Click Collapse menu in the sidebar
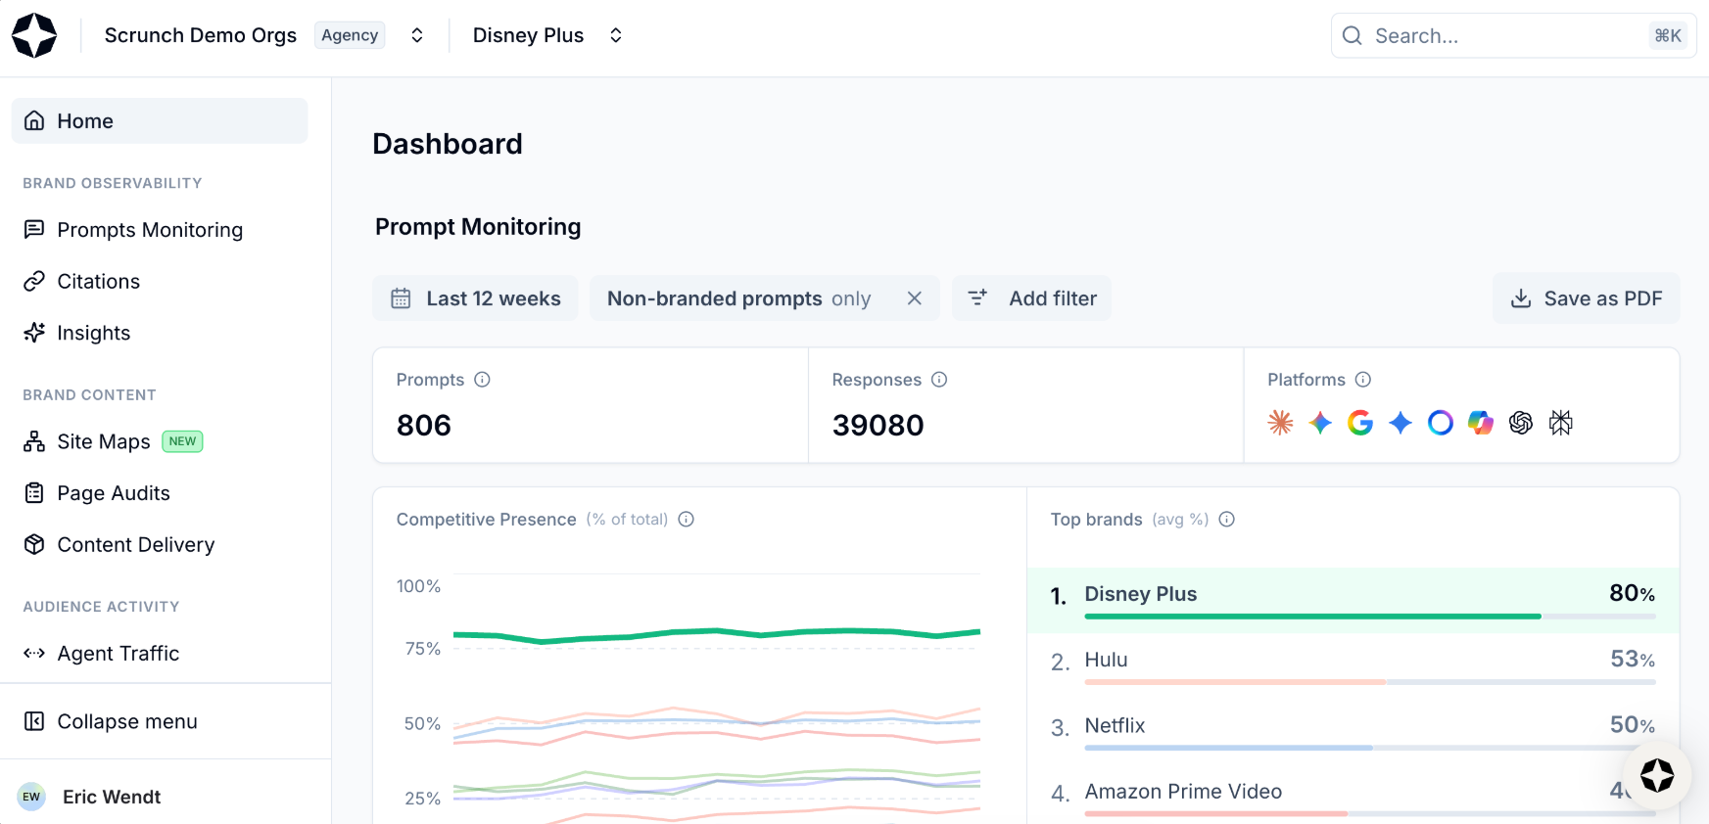This screenshot has height=824, width=1709. pos(160,721)
